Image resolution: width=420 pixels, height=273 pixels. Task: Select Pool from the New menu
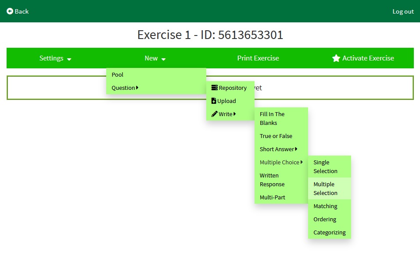click(118, 74)
